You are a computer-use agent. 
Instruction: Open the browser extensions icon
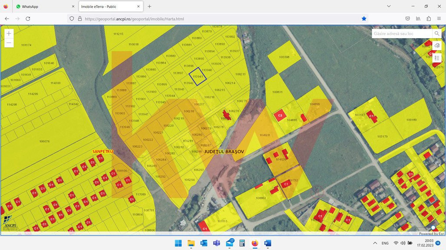point(429,19)
